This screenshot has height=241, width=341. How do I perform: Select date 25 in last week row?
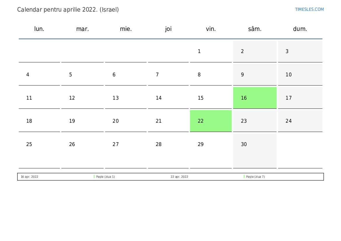point(29,144)
